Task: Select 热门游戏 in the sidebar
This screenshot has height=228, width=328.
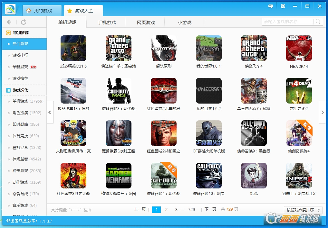Action: 24,44
